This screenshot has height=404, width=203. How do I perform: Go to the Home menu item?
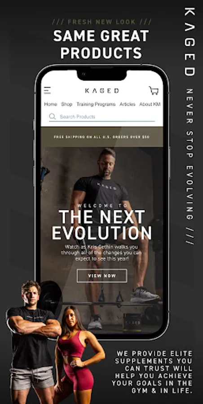tap(51, 104)
